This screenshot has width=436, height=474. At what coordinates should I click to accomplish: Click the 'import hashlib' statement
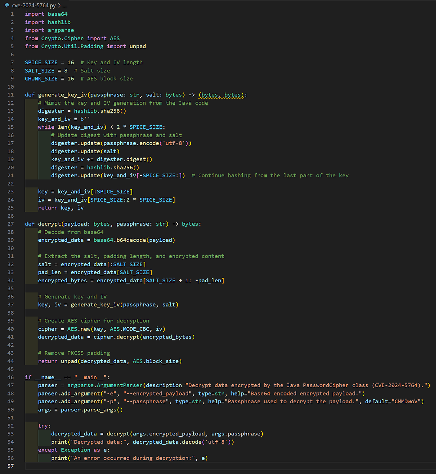(48, 22)
